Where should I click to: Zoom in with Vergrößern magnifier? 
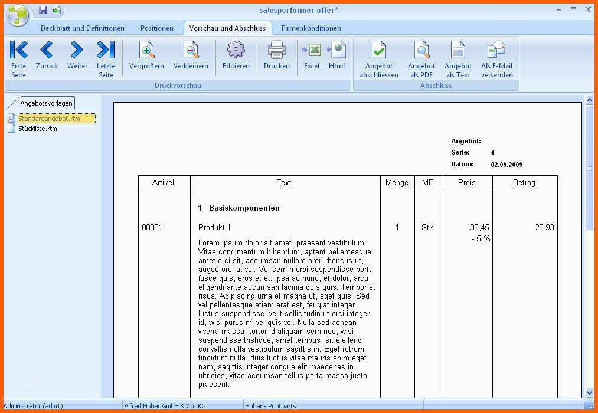click(x=146, y=55)
